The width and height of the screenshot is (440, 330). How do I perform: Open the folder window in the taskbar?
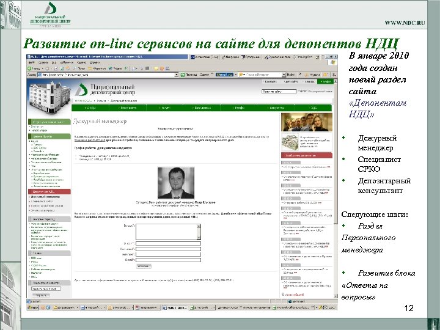(x=65, y=307)
